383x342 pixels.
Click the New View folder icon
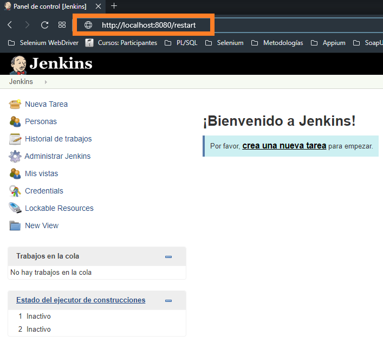15,225
